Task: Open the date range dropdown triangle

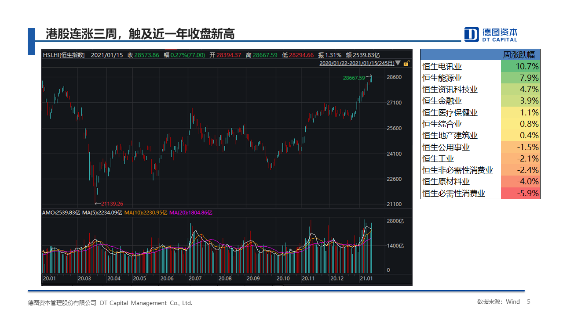Action: pos(398,63)
